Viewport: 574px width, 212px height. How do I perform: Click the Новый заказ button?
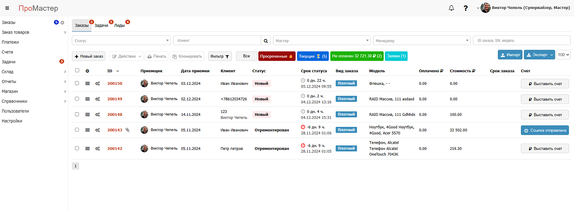click(89, 56)
